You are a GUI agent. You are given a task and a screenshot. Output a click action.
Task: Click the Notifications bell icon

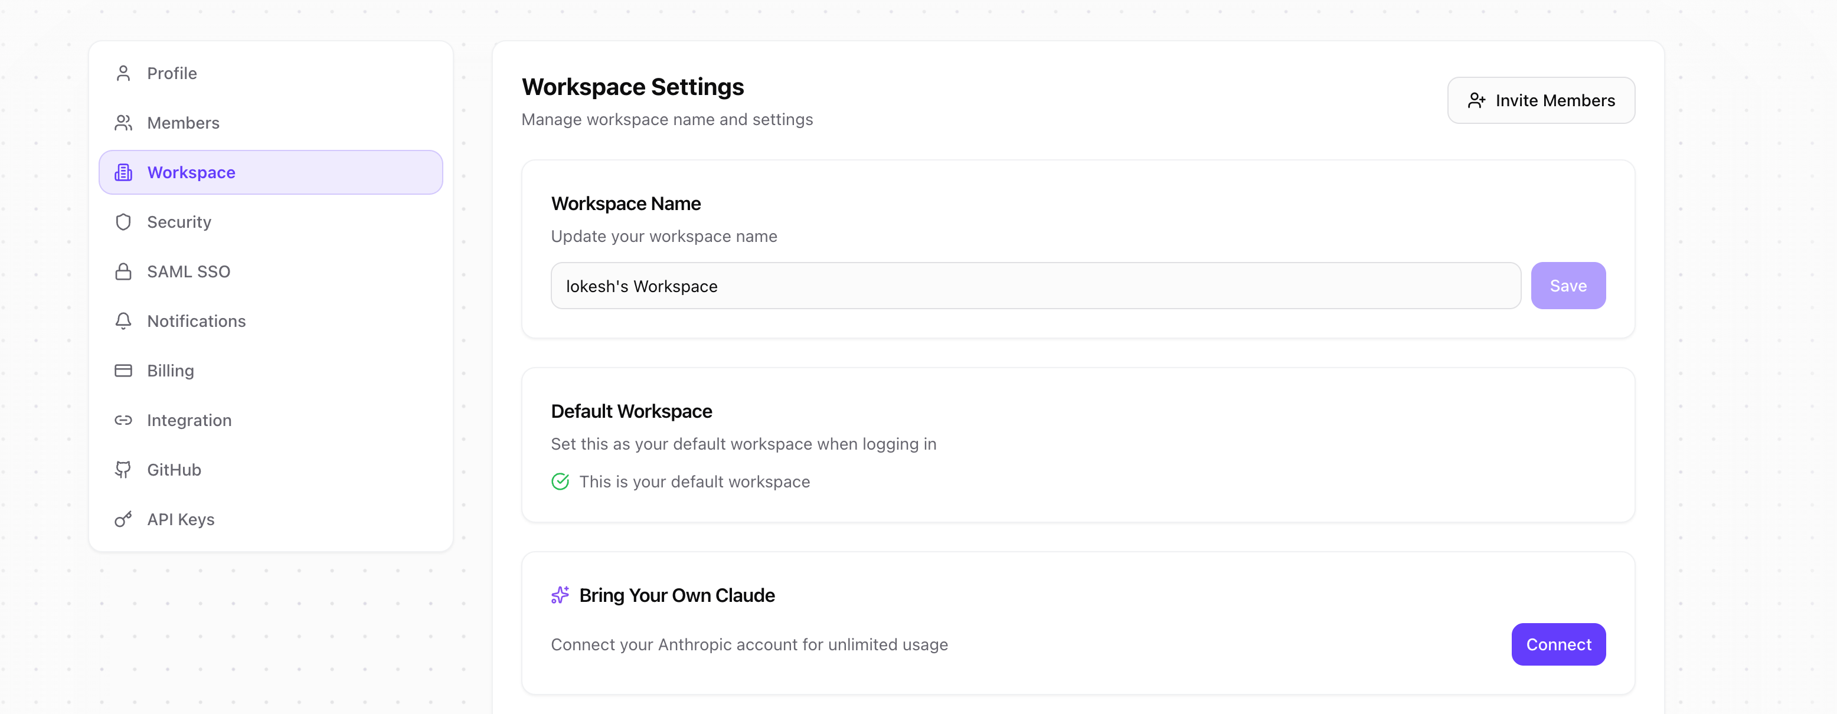(123, 320)
